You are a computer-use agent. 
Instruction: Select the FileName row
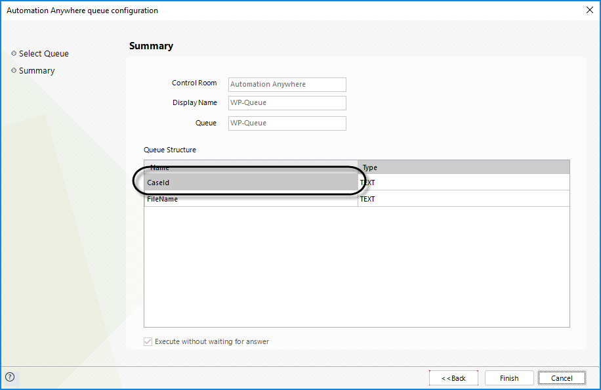(x=356, y=199)
